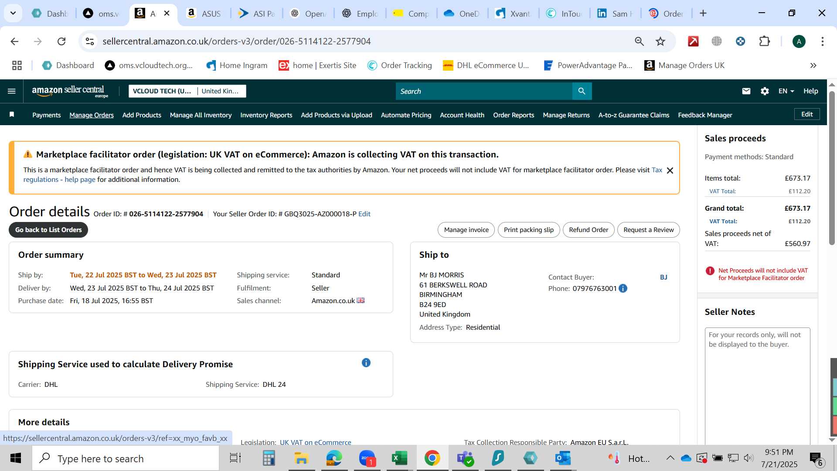Open Feedback Manager
The height and width of the screenshot is (471, 837).
click(705, 115)
